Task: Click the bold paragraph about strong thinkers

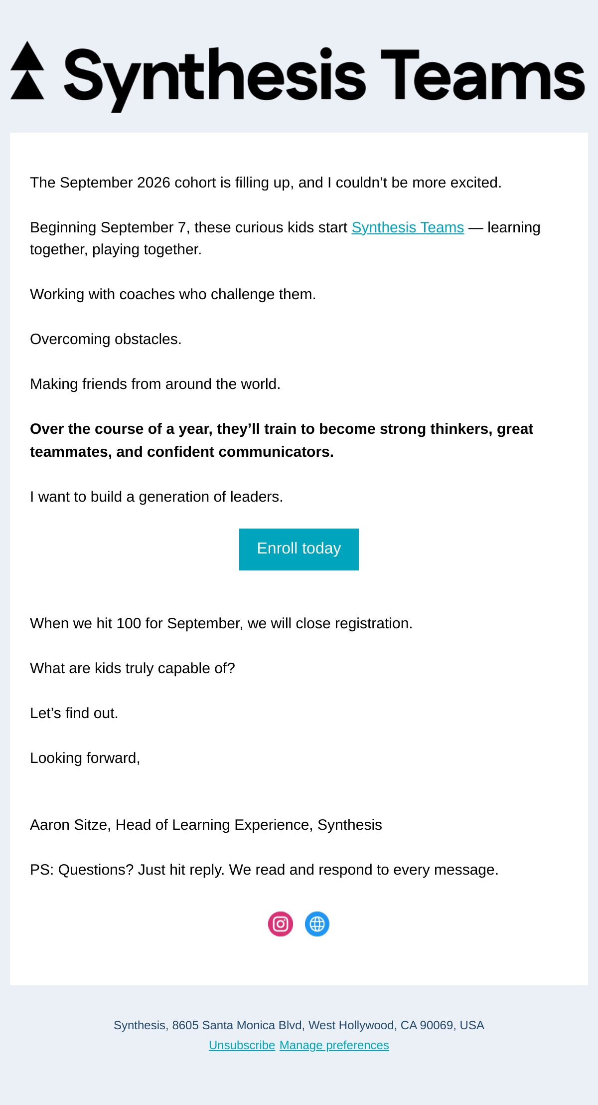Action: point(282,440)
